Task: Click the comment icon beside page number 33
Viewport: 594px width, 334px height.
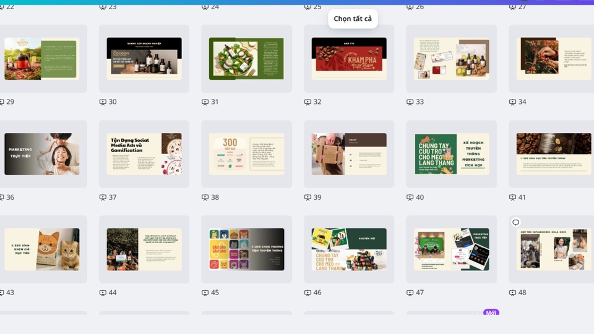Action: point(410,102)
